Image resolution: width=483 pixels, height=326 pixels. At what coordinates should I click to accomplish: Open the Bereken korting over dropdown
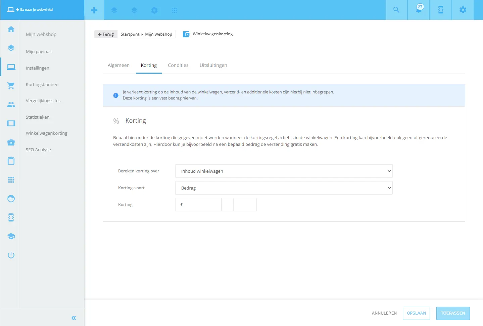pyautogui.click(x=284, y=171)
